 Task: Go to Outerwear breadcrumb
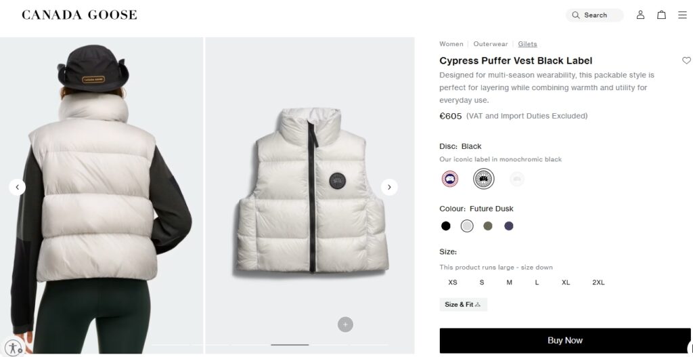tap(491, 44)
